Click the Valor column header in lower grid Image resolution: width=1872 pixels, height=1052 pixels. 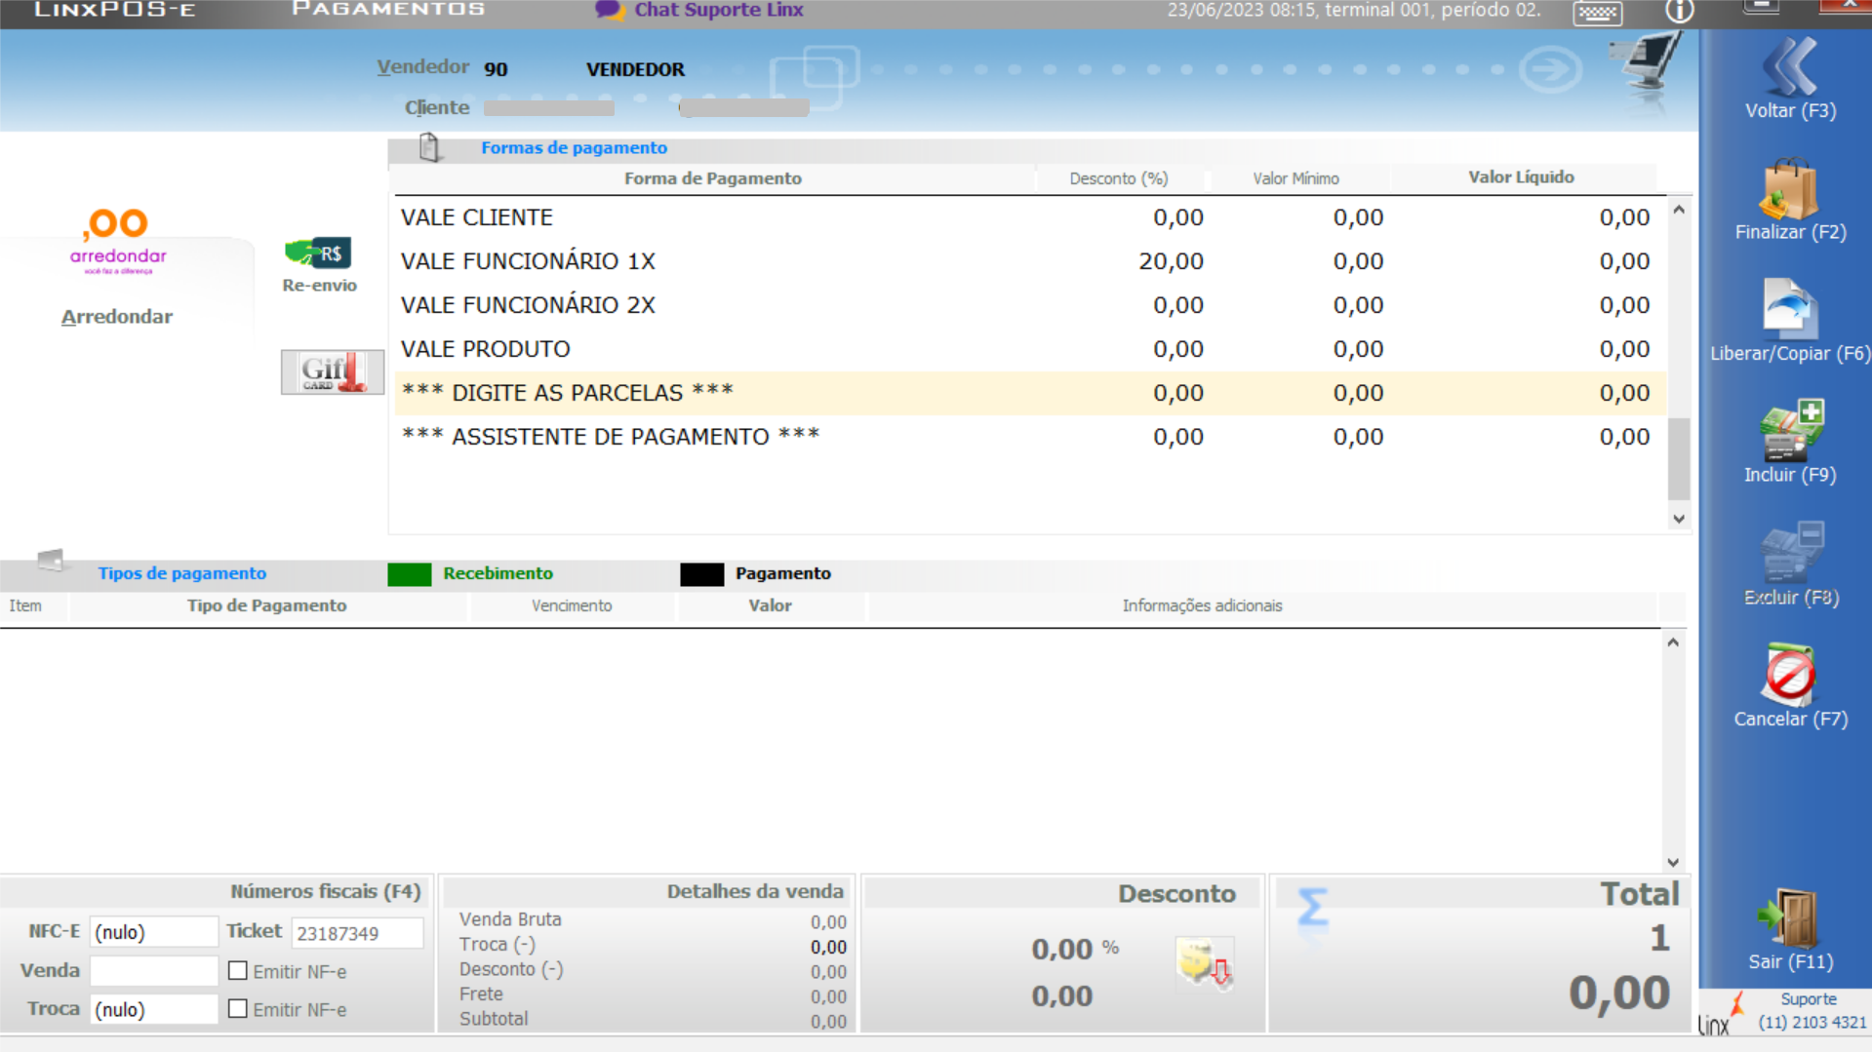tap(770, 605)
